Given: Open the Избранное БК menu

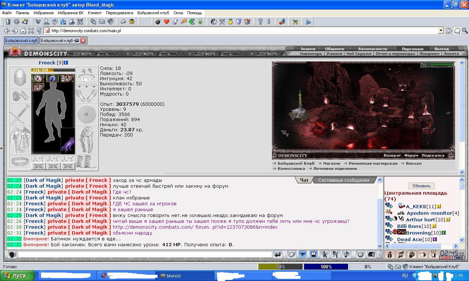Looking at the screenshot, I should tap(71, 13).
